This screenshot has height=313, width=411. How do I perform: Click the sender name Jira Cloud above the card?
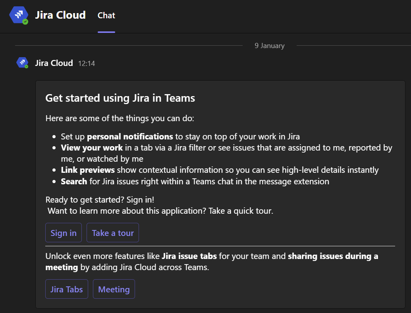coord(54,63)
